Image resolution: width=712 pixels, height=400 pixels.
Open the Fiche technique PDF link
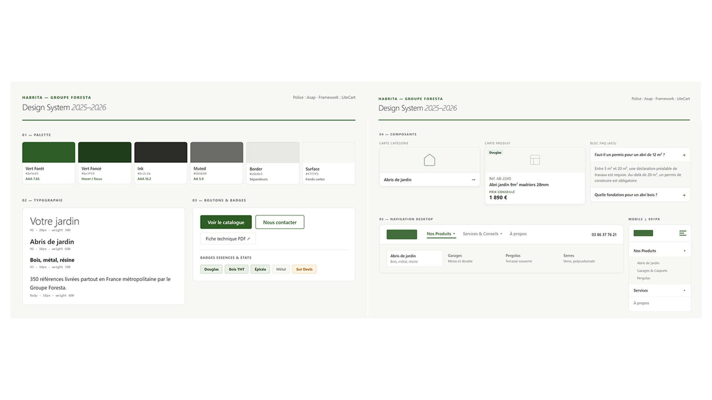[228, 239]
